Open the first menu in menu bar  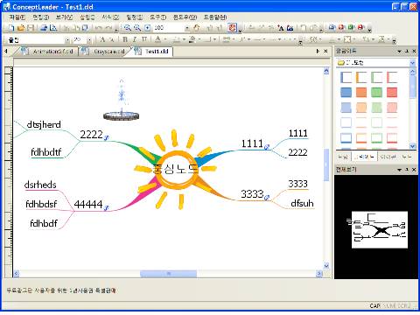[x=17, y=17]
